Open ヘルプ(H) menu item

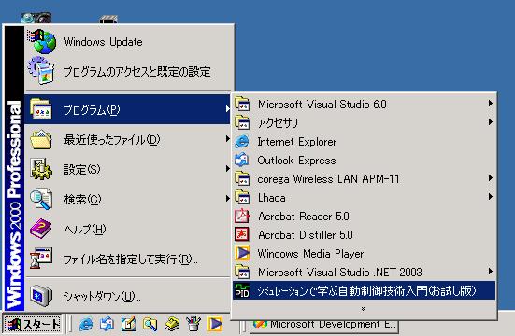click(128, 229)
